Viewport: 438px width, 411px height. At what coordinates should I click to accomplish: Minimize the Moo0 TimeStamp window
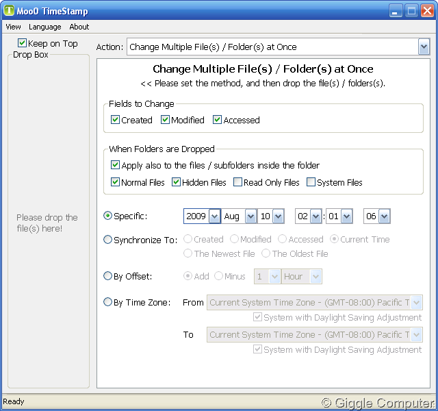click(396, 11)
